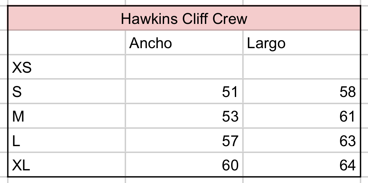Image resolution: width=368 pixels, height=183 pixels.
Task: Select the S size row label
Action: [66, 92]
